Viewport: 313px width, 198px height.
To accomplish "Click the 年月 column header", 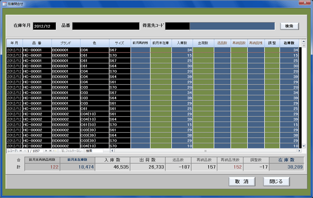I will pos(14,43).
